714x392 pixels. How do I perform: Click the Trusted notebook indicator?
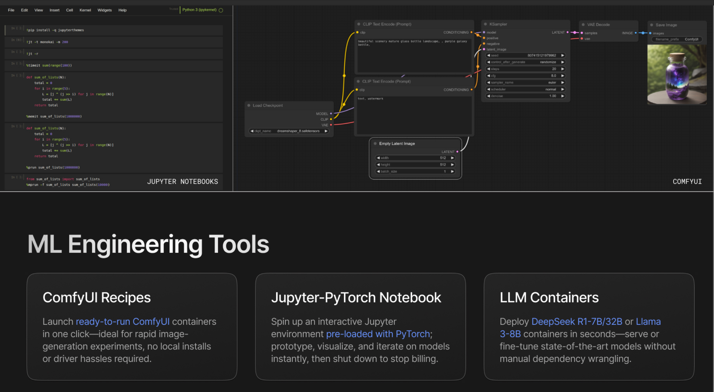click(174, 9)
